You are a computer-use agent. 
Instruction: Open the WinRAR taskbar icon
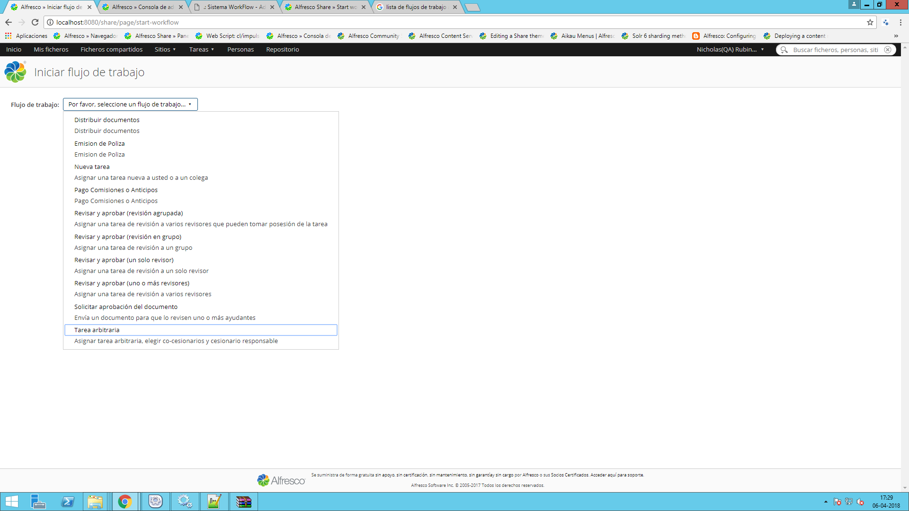point(243,502)
